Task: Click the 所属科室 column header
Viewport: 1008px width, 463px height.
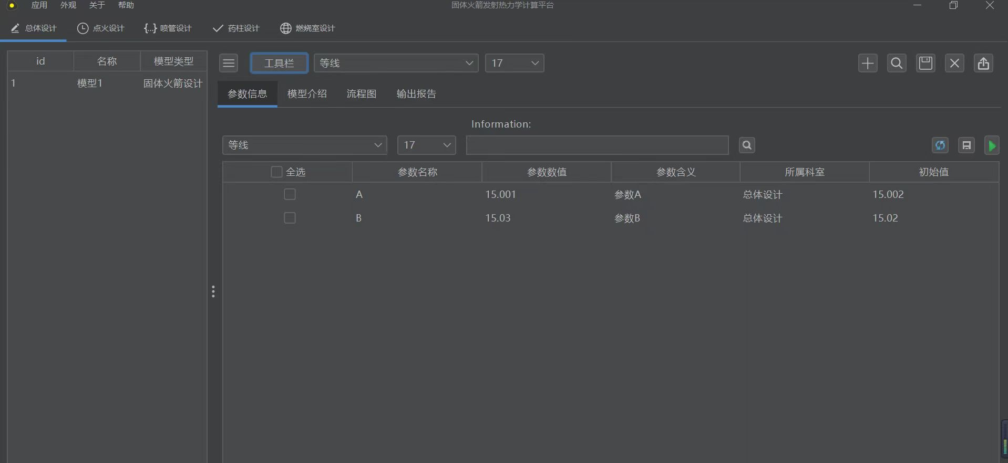Action: (805, 172)
